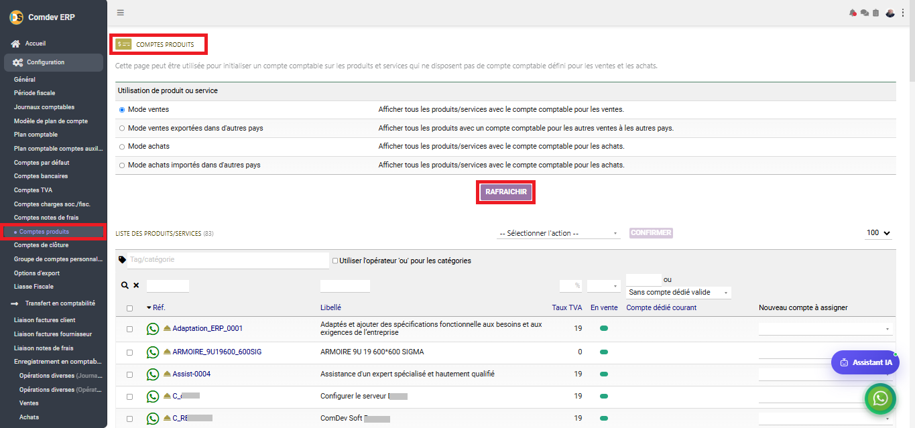The image size is (915, 428).
Task: Click WhatsApp icon on Assist-0004 row
Action: pos(153,374)
